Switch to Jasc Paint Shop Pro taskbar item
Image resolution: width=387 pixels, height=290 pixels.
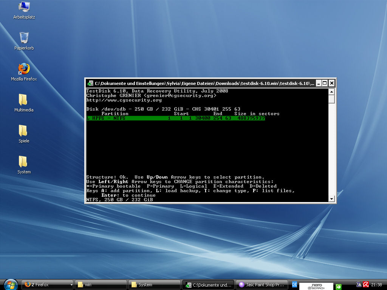[262, 285]
